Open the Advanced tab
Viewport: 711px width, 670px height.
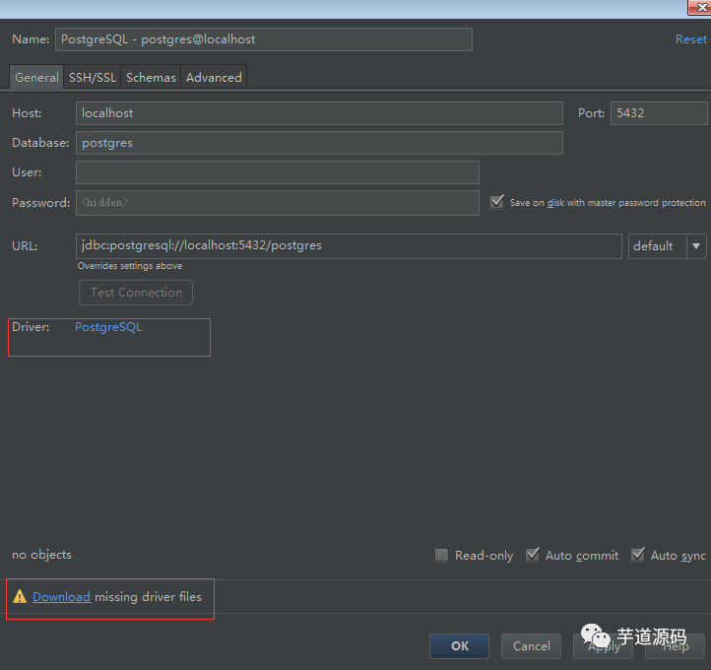pyautogui.click(x=214, y=77)
